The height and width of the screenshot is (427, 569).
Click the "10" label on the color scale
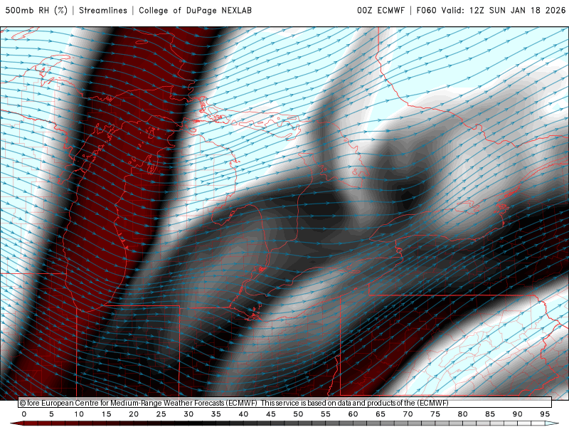point(79,414)
